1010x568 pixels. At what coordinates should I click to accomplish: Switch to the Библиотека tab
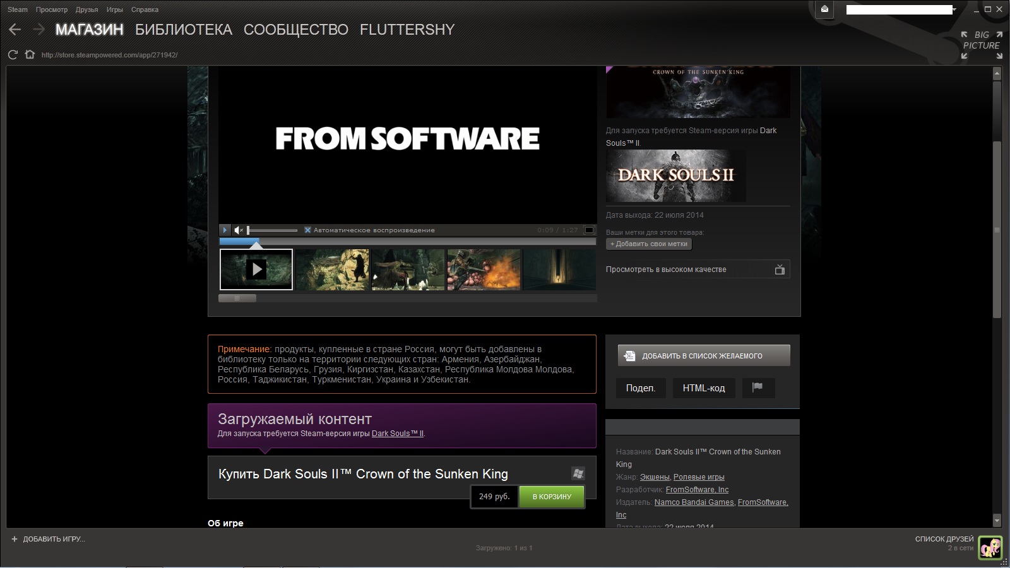(x=184, y=30)
